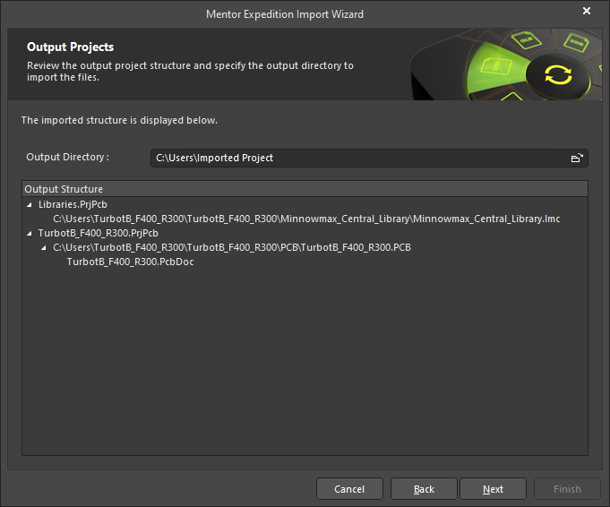Click the 'Output Projects' heading

[x=71, y=47]
